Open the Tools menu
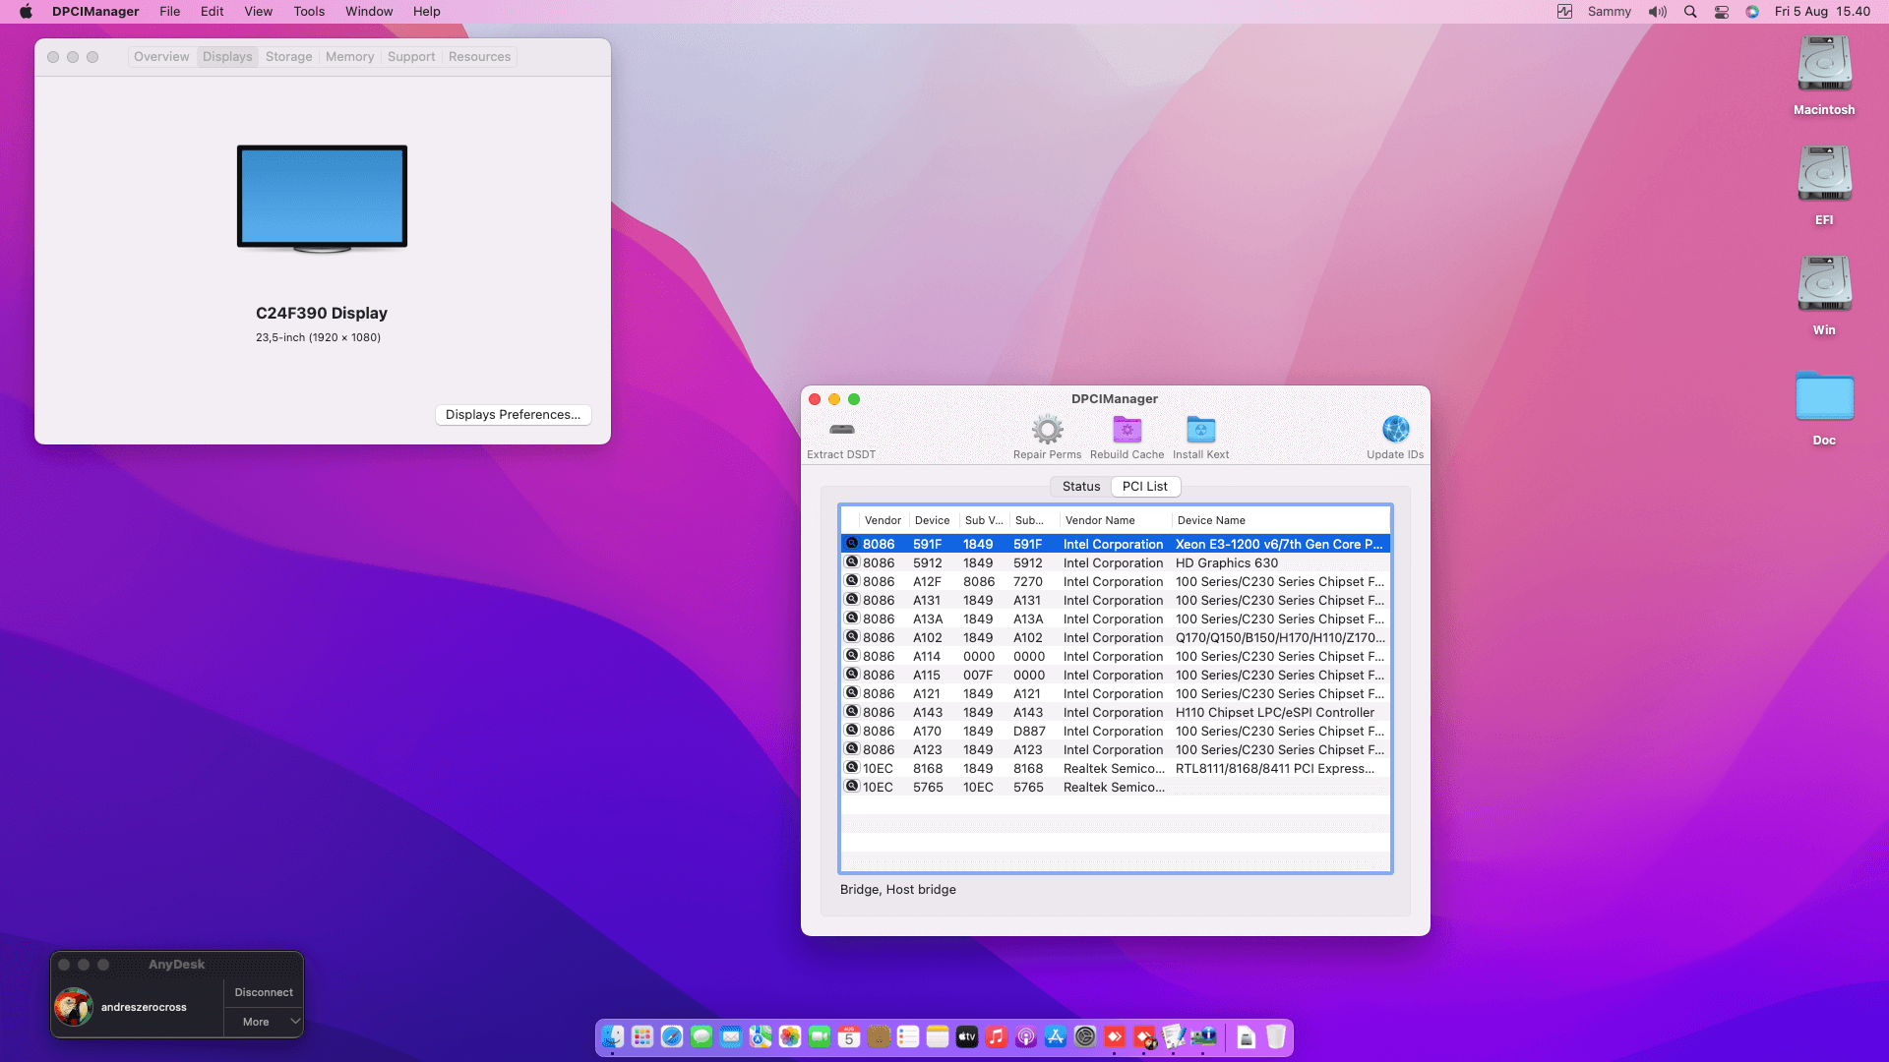Screen dimensions: 1889x1062 click(309, 12)
